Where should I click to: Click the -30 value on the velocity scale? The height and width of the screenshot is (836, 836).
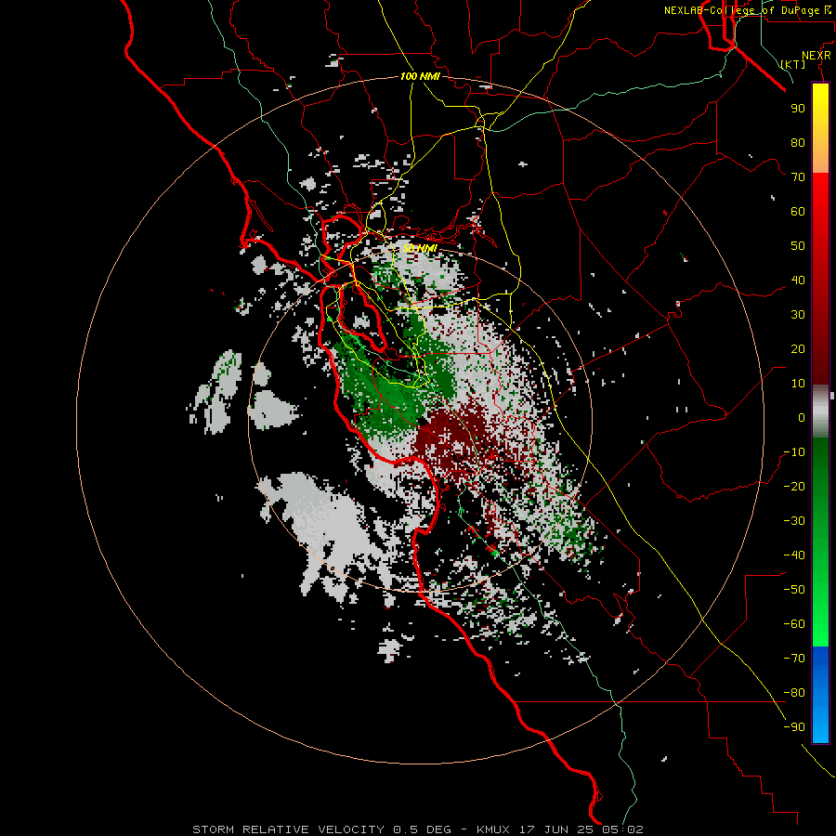(x=794, y=521)
